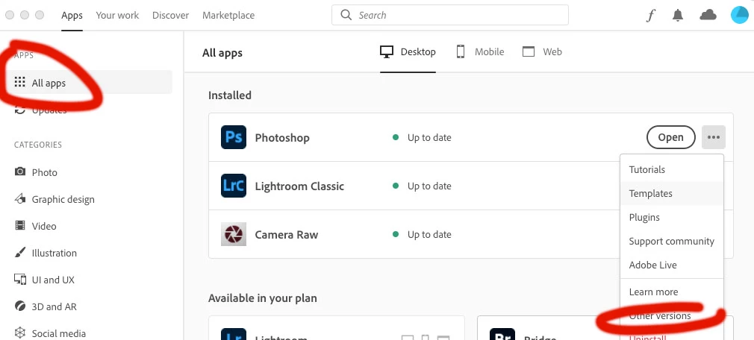Switch to Your work tab
This screenshot has height=340, width=754.
pos(117,16)
